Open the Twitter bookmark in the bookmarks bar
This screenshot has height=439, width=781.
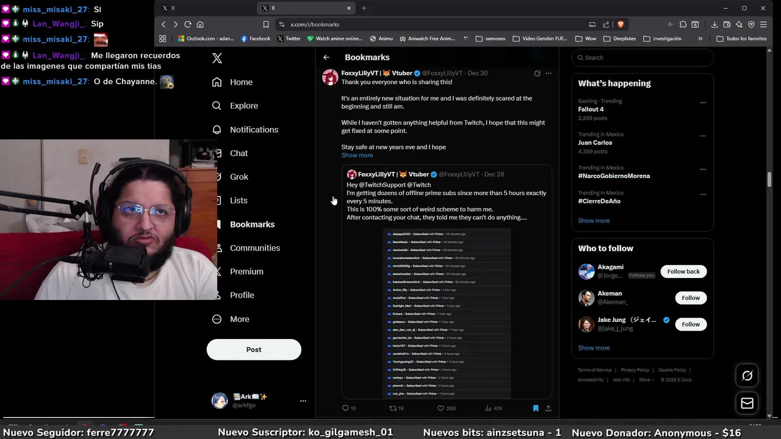tap(289, 38)
